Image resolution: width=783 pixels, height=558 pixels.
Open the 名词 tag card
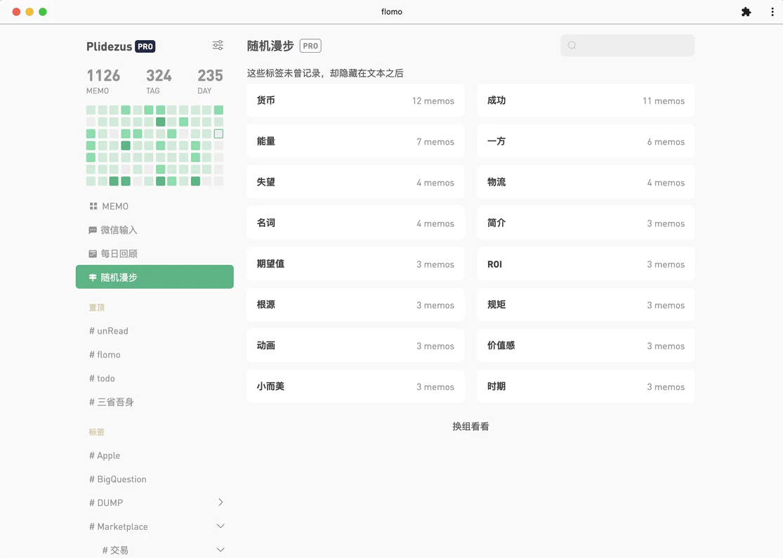click(355, 223)
